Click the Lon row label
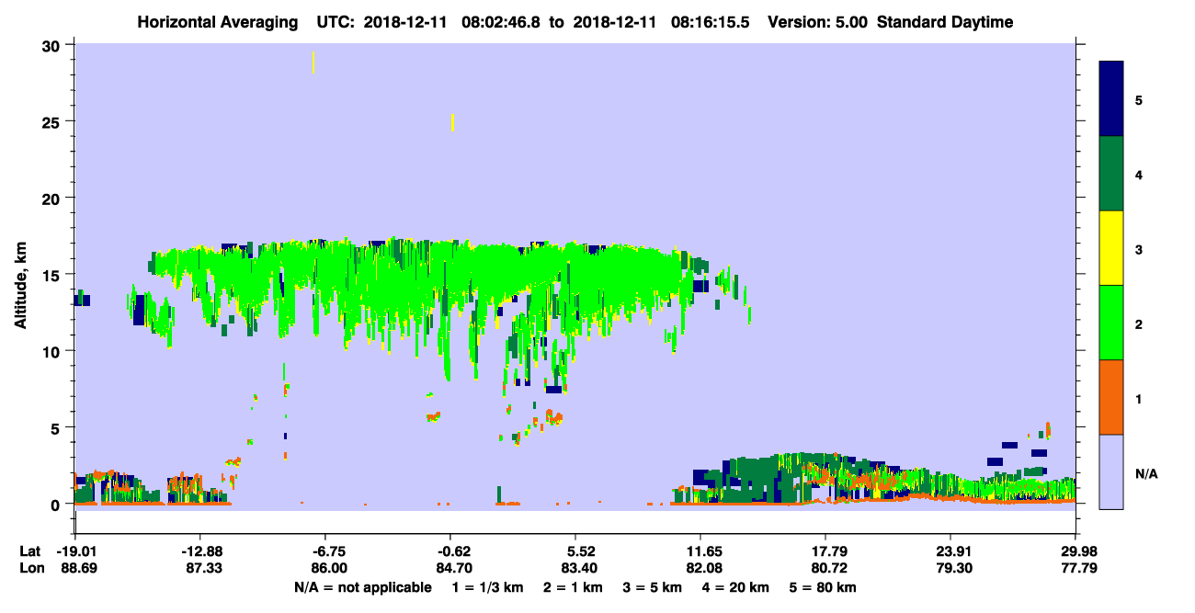The width and height of the screenshot is (1195, 613). 30,569
